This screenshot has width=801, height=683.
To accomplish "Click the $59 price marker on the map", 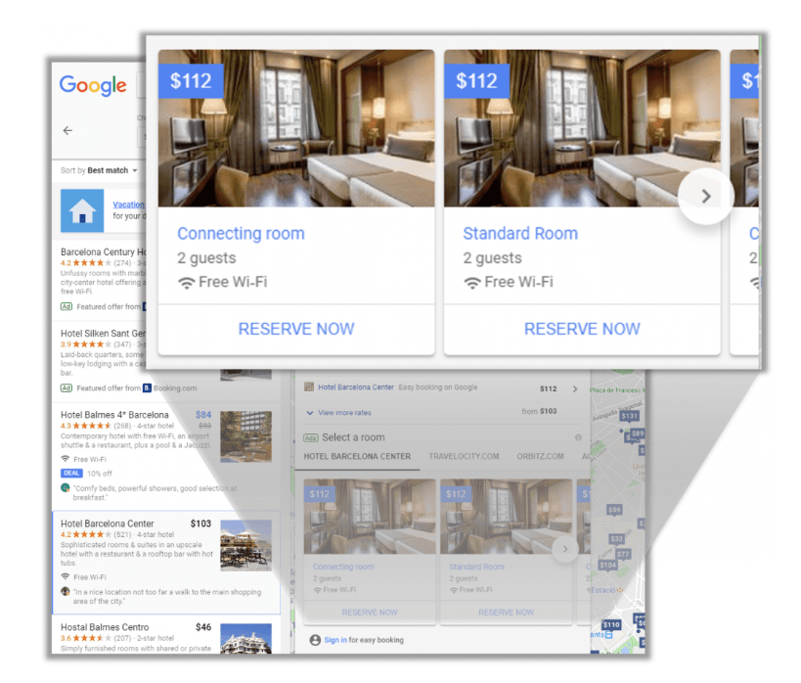I will [614, 510].
